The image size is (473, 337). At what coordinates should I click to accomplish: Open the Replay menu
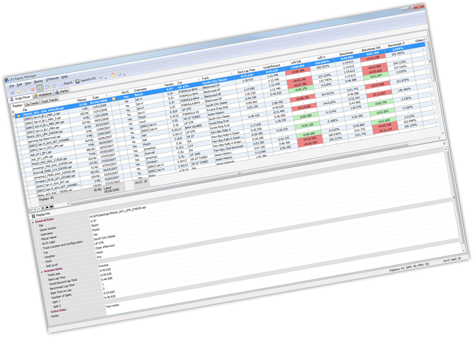point(38,81)
